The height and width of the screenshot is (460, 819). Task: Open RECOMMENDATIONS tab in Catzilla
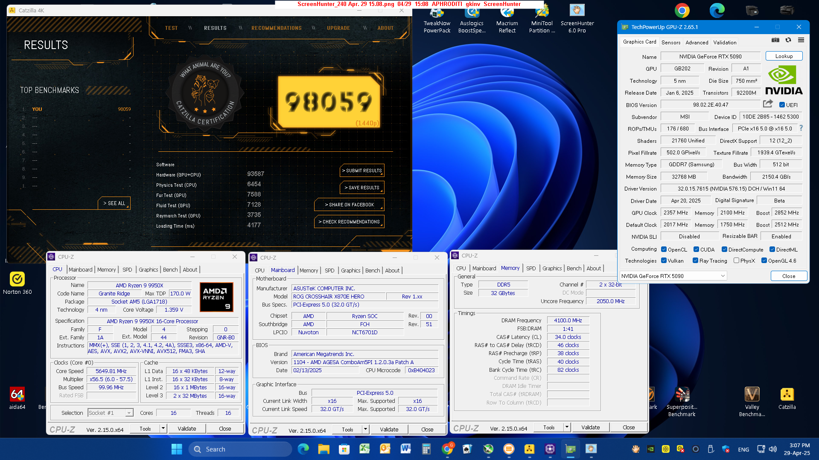click(x=277, y=28)
